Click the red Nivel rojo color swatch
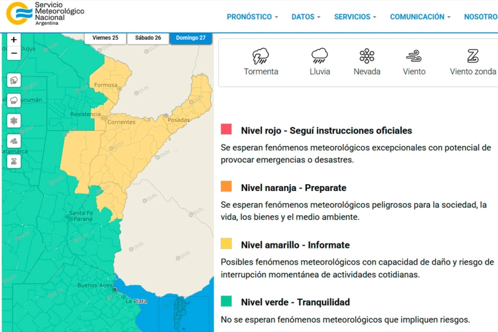The height and width of the screenshot is (332, 498). (226, 129)
